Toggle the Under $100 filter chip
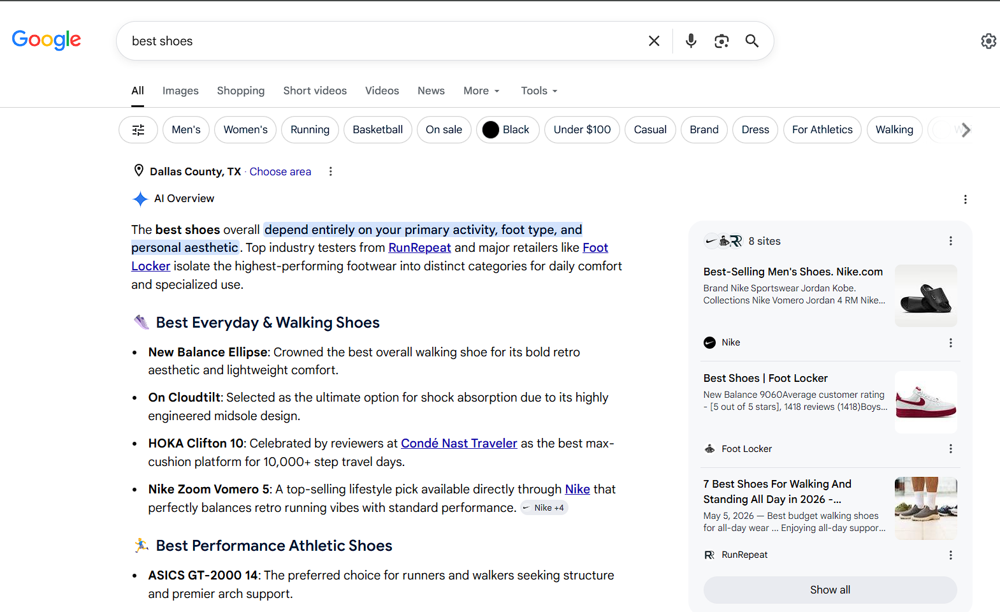This screenshot has width=1000, height=612. 582,130
